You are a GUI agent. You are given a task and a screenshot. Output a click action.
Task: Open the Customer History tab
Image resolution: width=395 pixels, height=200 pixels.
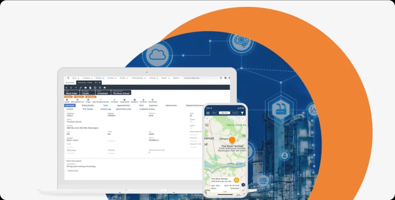pyautogui.click(x=147, y=109)
